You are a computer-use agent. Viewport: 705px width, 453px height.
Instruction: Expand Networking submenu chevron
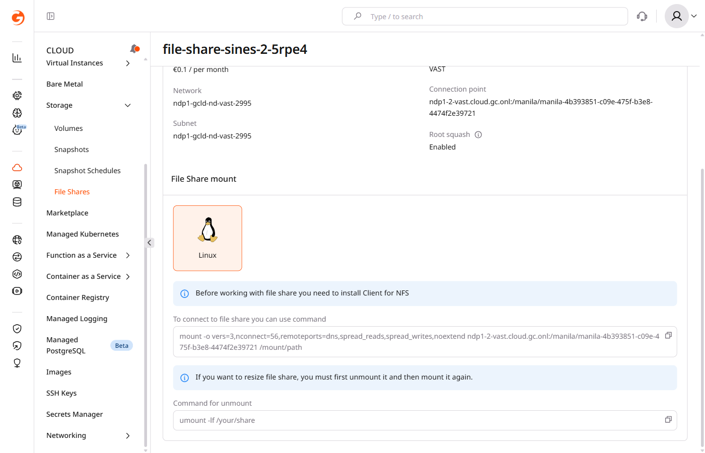(128, 435)
